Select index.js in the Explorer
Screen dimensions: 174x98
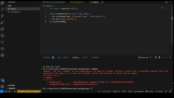click(23, 9)
